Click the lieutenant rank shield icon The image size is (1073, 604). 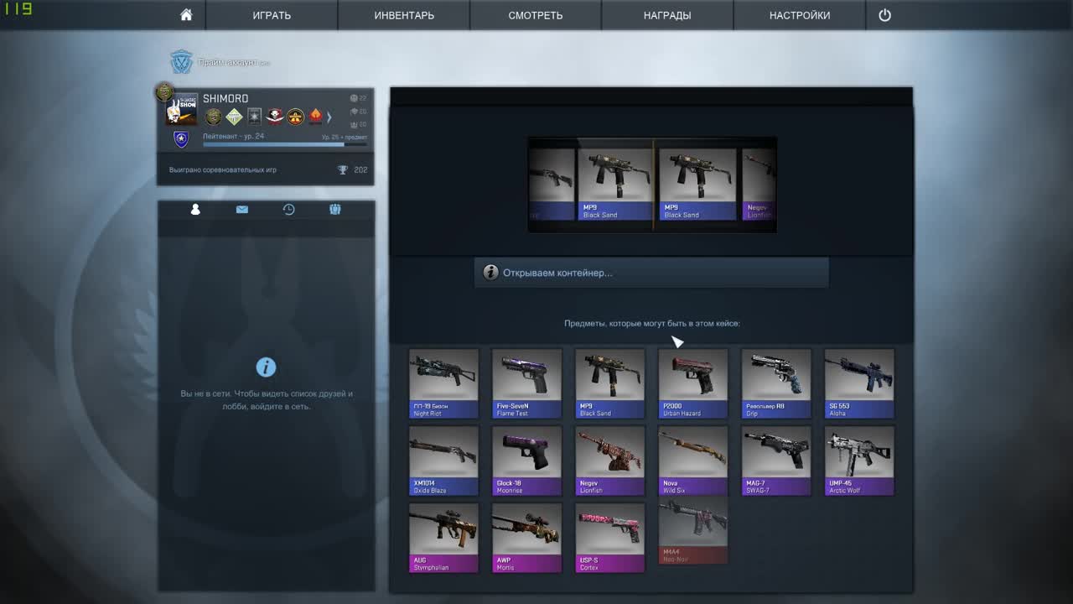pyautogui.click(x=181, y=139)
